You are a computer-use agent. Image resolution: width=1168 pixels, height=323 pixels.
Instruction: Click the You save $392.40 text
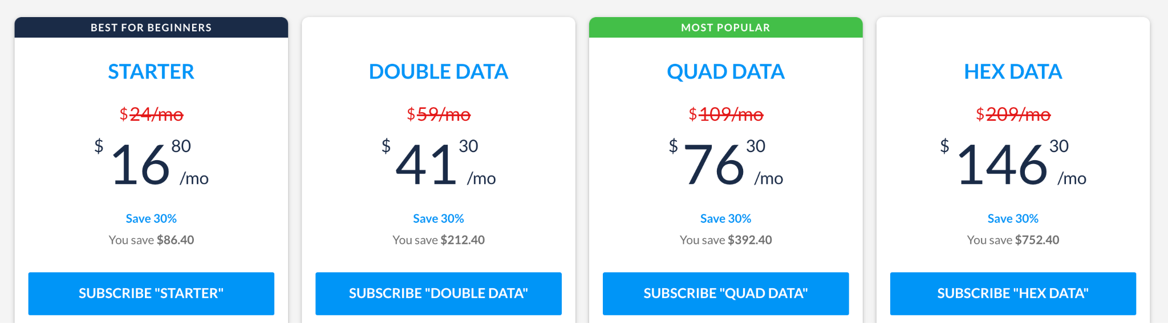(x=726, y=240)
